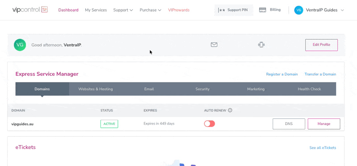Expand the Support dropdown menu
Viewport: 357px width, 166px height.
coord(123,10)
